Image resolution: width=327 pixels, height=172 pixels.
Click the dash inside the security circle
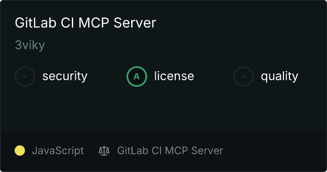click(25, 77)
